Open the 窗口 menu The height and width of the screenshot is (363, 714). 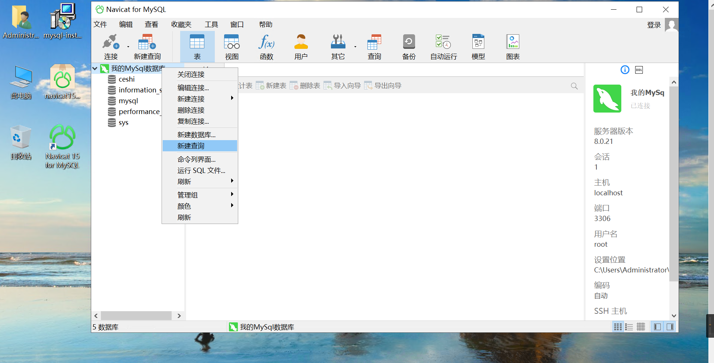(237, 25)
